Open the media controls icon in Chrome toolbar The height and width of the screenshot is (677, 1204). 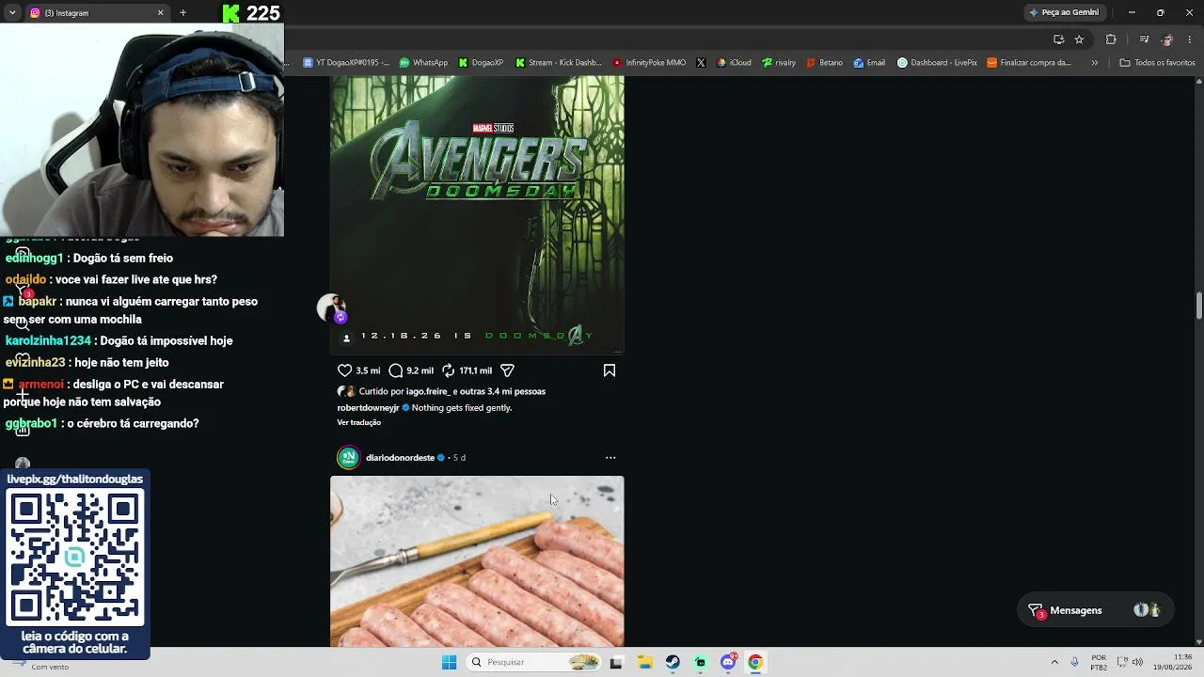(1144, 39)
